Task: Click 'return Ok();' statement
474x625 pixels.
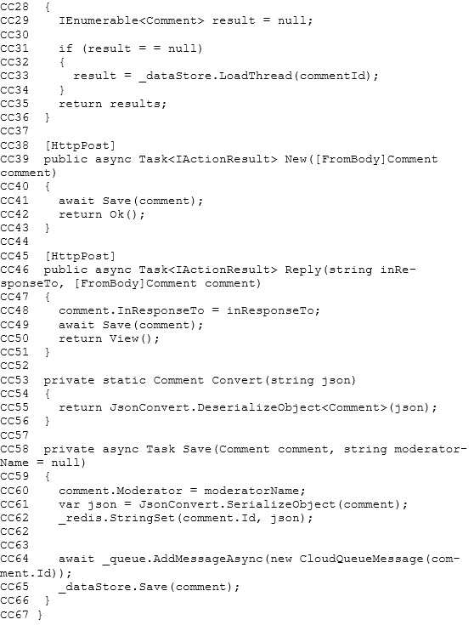Action: (x=102, y=214)
